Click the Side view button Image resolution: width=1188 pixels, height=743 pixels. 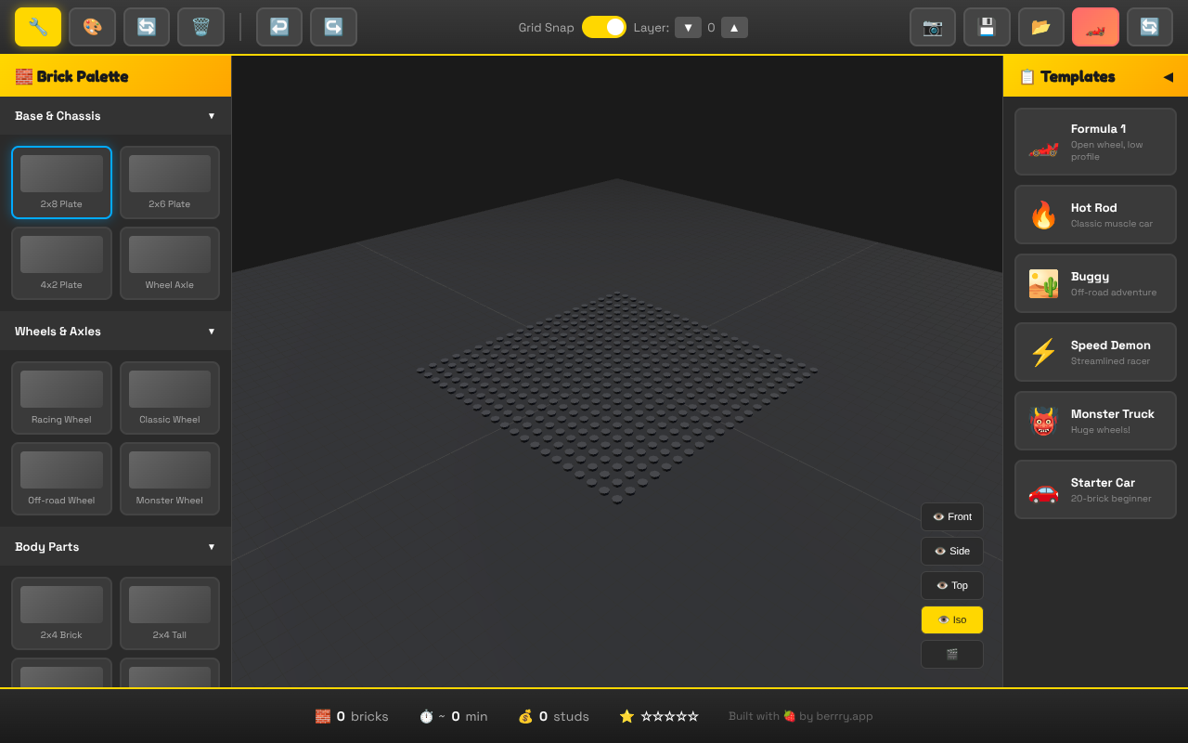tap(951, 551)
